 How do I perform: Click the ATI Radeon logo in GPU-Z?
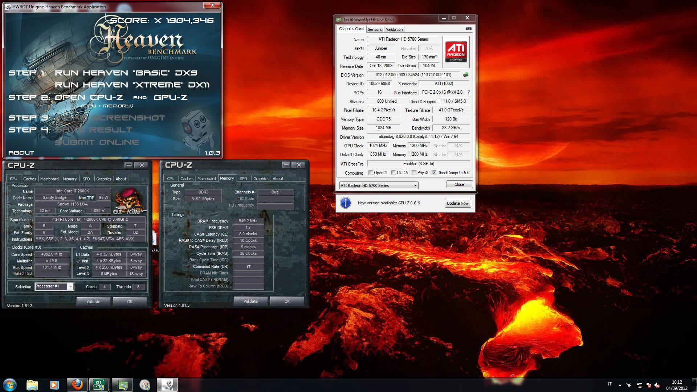pyautogui.click(x=456, y=52)
